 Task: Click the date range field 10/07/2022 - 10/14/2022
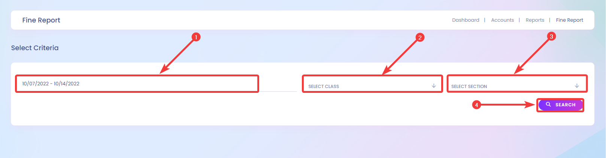(137, 83)
